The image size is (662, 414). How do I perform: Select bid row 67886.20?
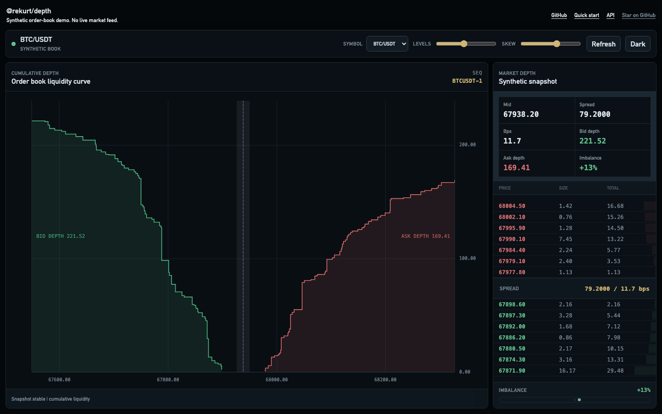575,338
